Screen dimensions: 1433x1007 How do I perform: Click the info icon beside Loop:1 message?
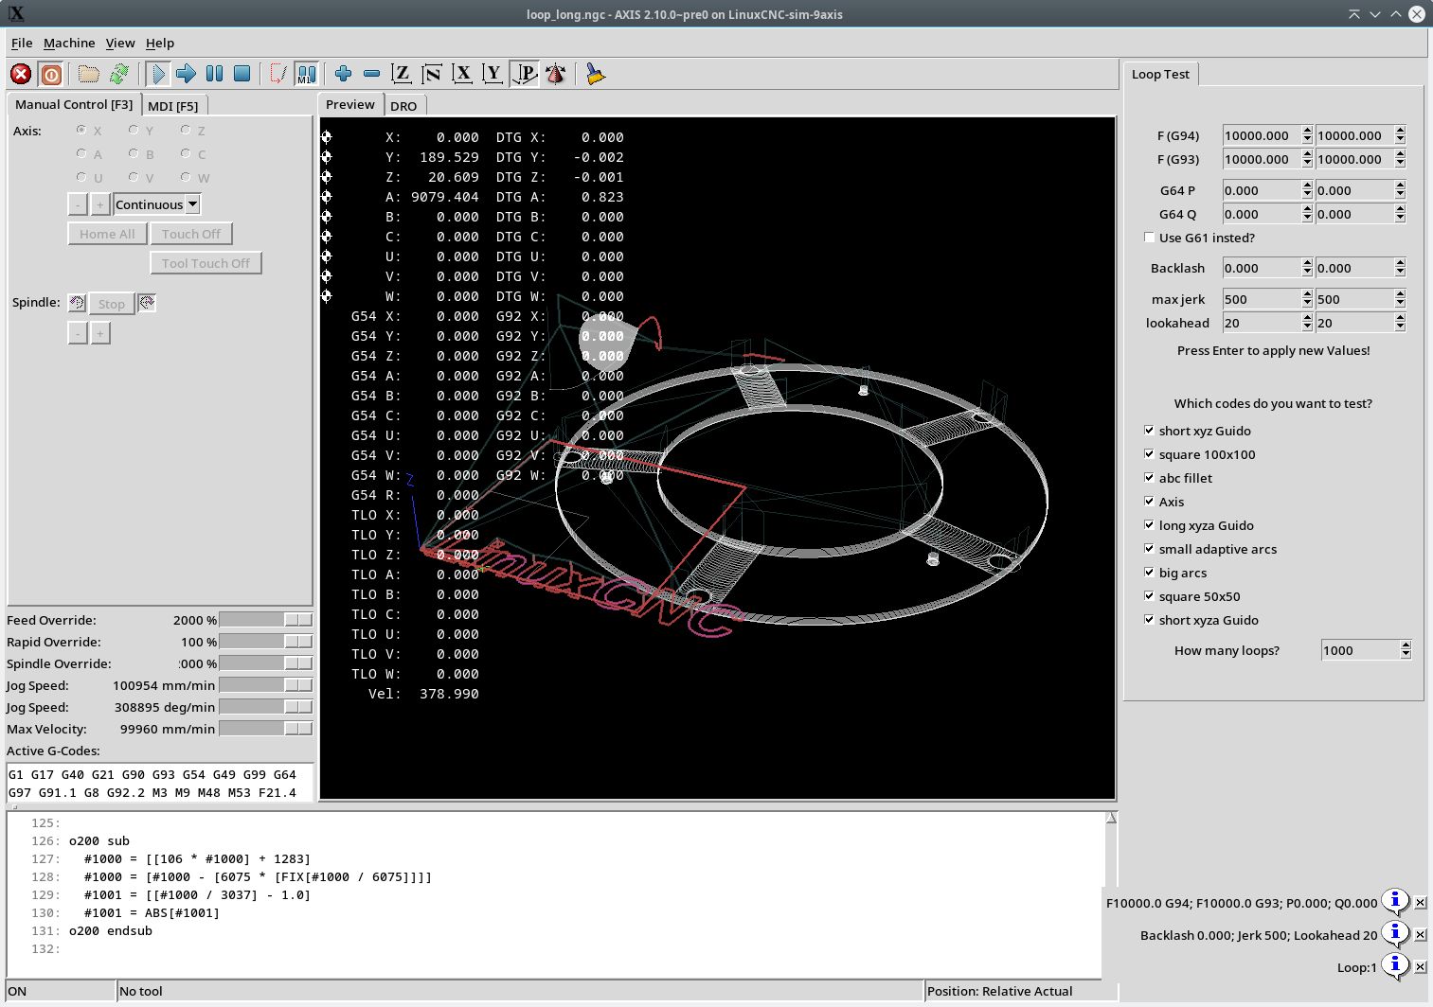tap(1394, 966)
